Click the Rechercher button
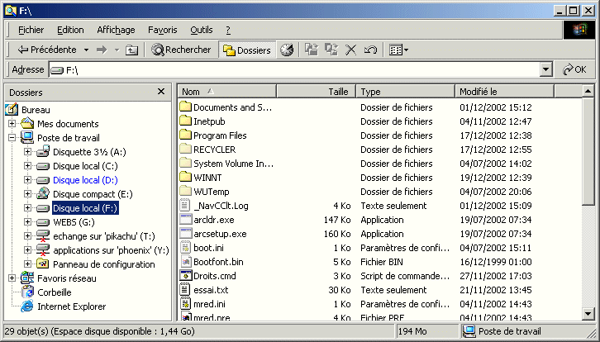 coord(181,50)
